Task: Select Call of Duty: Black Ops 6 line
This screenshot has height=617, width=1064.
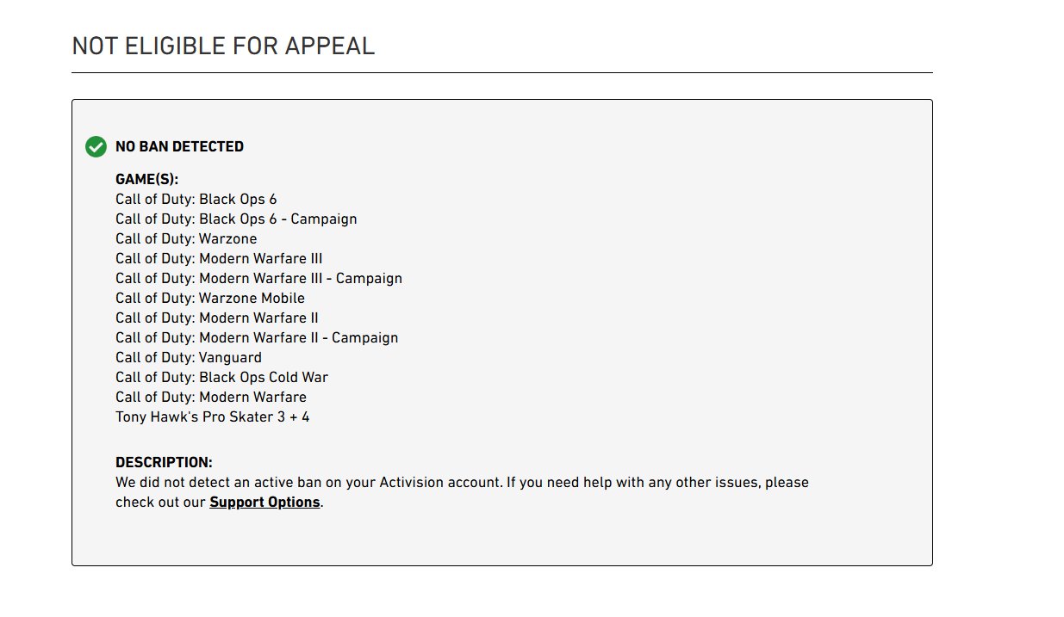Action: click(x=196, y=200)
